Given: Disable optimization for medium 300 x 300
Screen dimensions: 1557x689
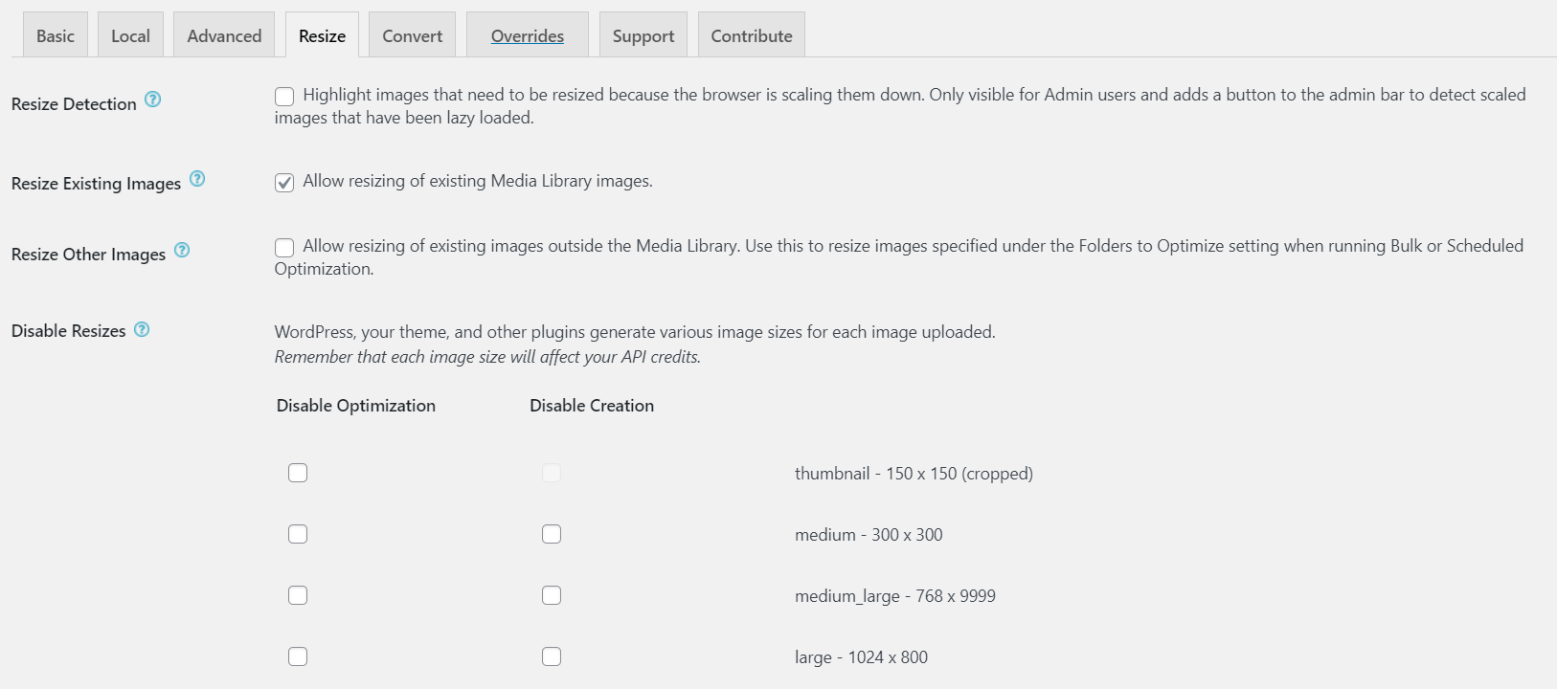Looking at the screenshot, I should 298,534.
